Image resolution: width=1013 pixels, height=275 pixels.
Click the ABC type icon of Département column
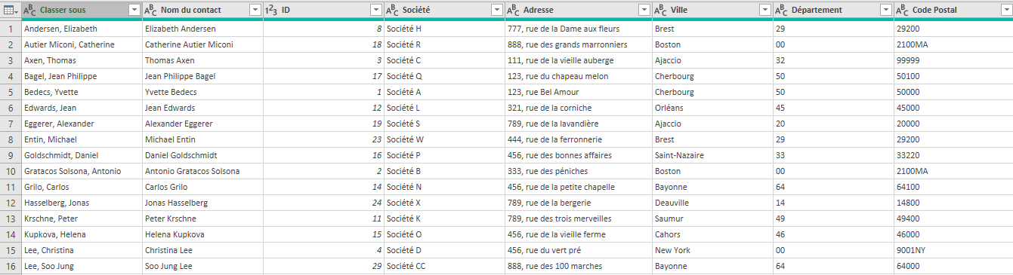click(781, 11)
